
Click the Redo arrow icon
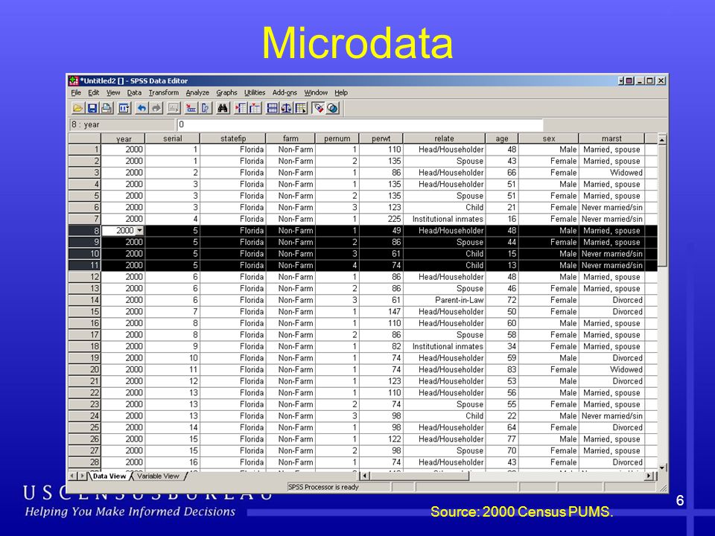click(156, 108)
